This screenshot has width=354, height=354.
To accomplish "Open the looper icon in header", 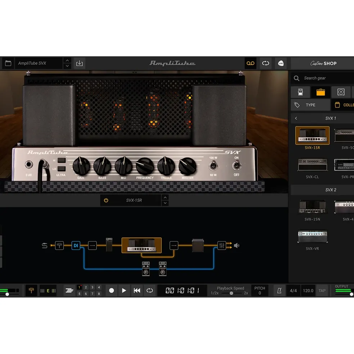I will [265, 63].
